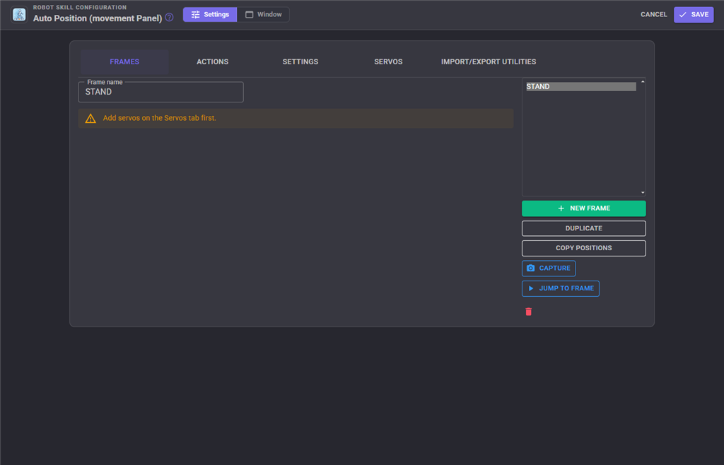Screen dimensions: 724x465
Task: Switch to the Settings view toggle
Action: pos(210,14)
